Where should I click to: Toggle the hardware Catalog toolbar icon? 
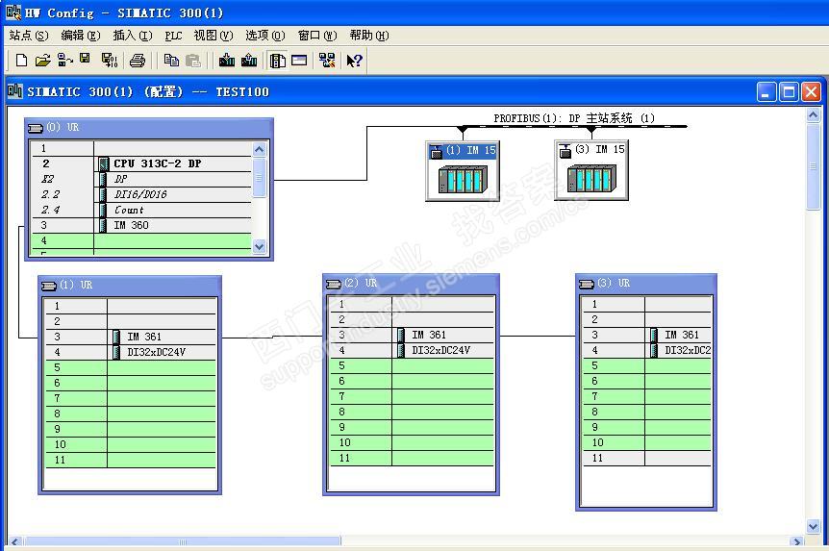pos(278,61)
